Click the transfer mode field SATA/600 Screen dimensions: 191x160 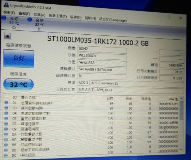click(102, 70)
